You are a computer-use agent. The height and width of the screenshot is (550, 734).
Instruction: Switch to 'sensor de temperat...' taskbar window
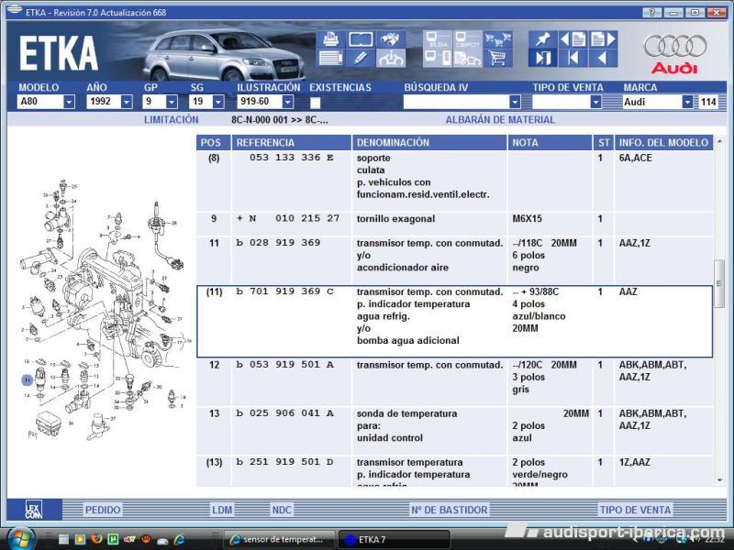[x=277, y=539]
